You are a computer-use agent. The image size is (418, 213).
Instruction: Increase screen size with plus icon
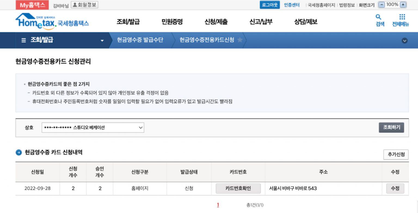[403, 5]
